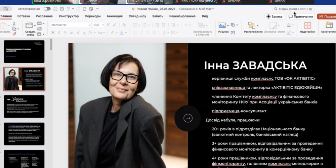336x168 pixels.
Task: Toggle italic formatting (К)
Action: click(59, 33)
